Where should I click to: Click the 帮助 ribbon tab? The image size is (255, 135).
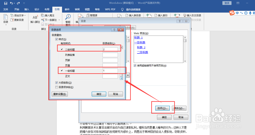point(97,9)
